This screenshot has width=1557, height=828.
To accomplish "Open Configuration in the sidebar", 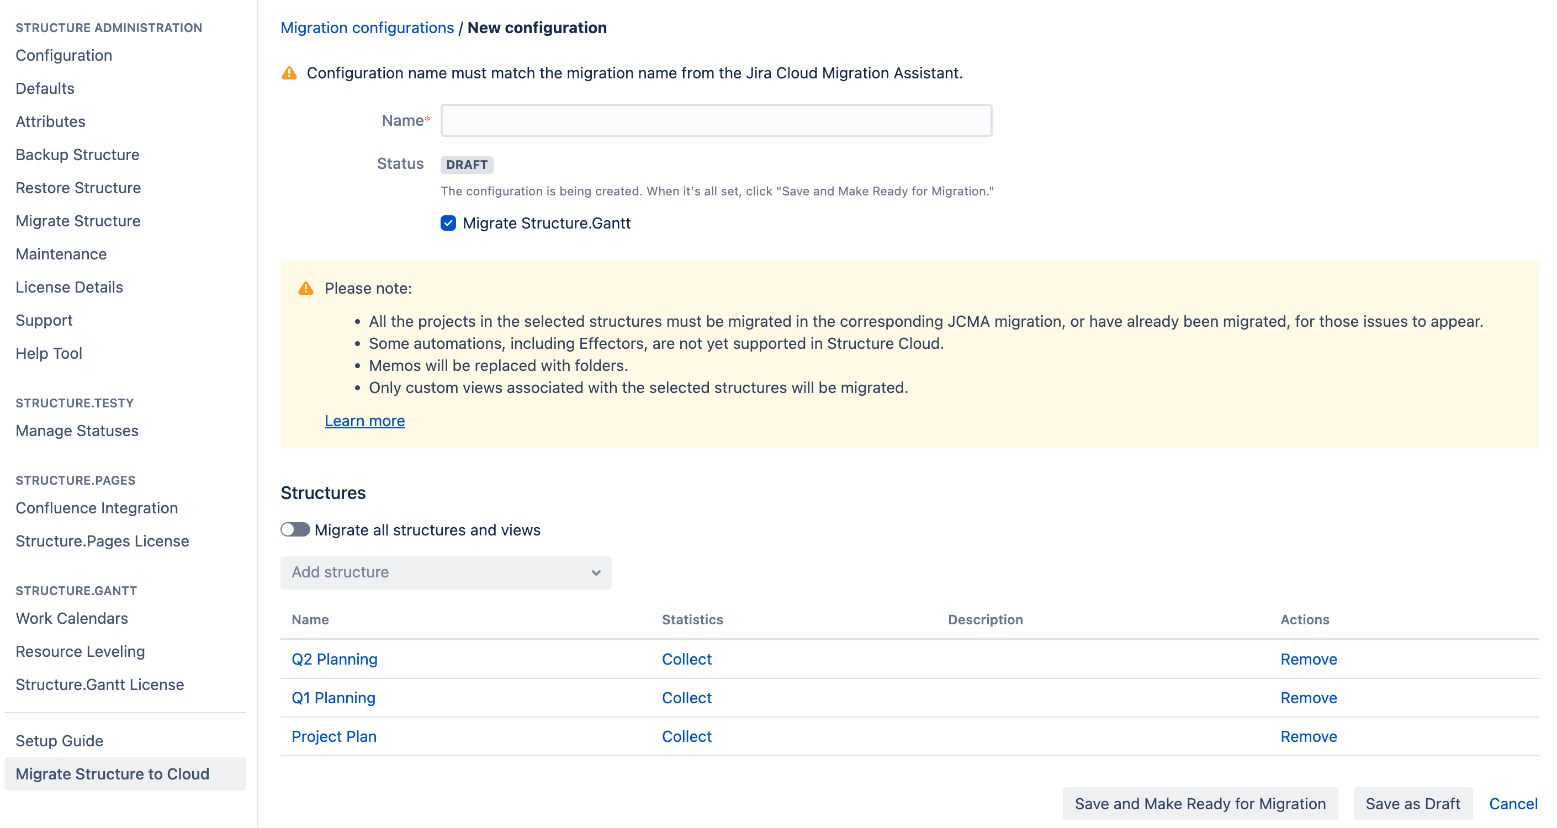I will coord(63,55).
